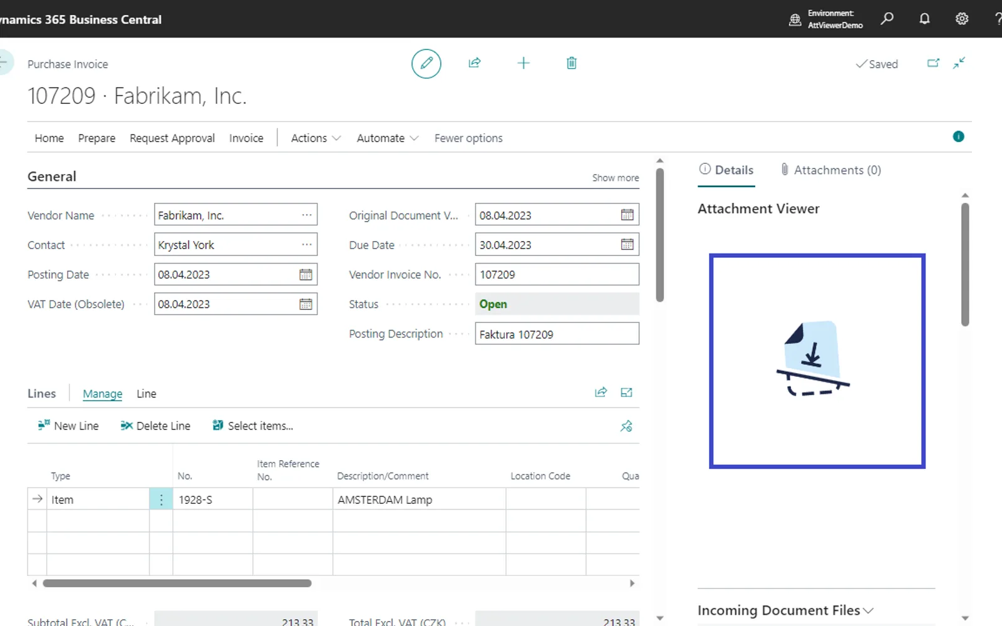Click Select items... button
Viewport: 1002px width, 626px height.
point(253,426)
